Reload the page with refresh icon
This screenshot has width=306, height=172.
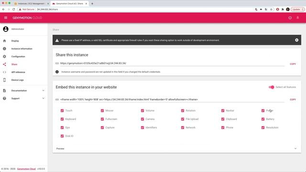tap(14, 10)
